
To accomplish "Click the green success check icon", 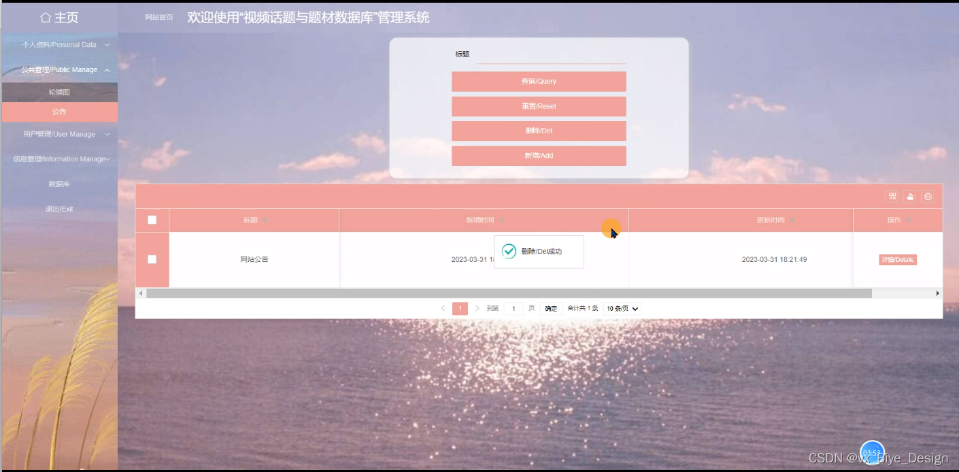I will (509, 252).
